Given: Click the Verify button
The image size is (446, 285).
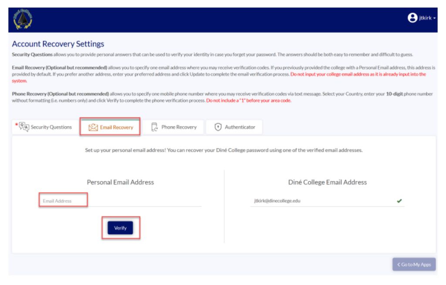Looking at the screenshot, I should point(120,228).
